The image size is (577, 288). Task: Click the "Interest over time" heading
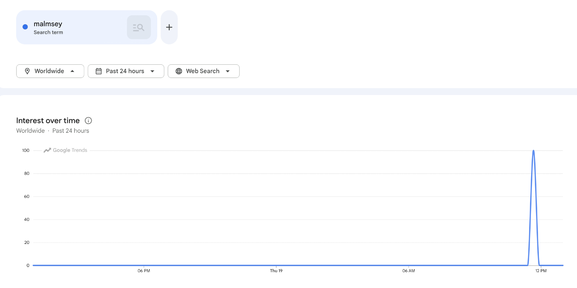[48, 121]
